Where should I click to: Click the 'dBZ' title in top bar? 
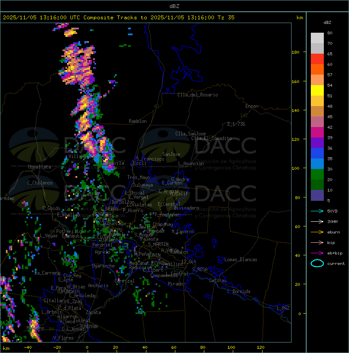point(174,6)
